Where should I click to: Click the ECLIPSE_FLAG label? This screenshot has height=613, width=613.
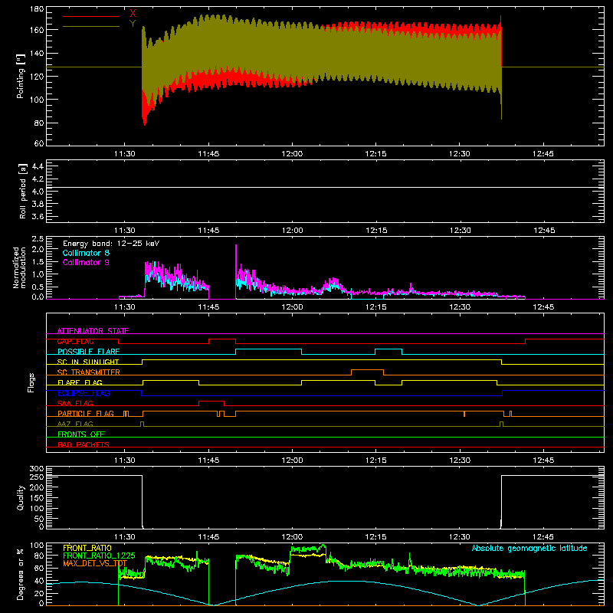84,393
